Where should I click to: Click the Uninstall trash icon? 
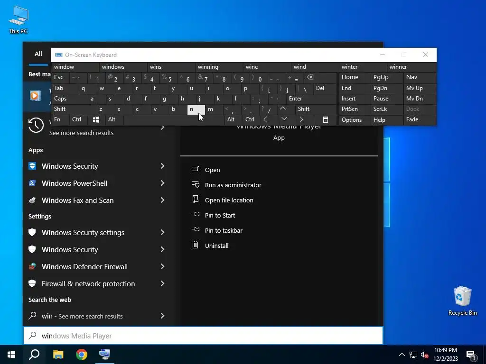pyautogui.click(x=195, y=245)
